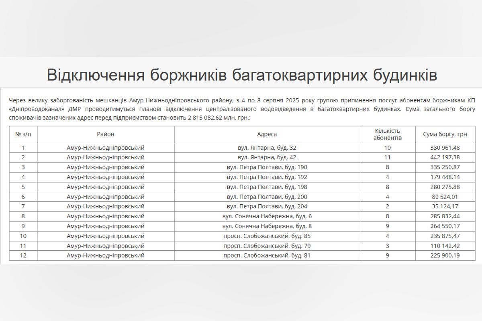Click the page heading "Відключення боржників багатоквартирних будинків"
Image resolution: width=482 pixels, height=321 pixels.
241,75
